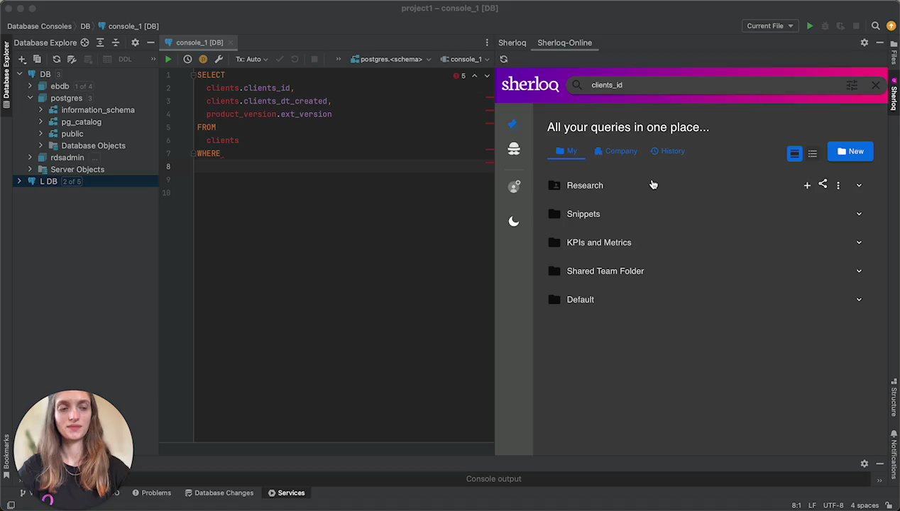Viewport: 900px width, 511px height.
Task: Expand the Snippets folder chevron
Action: point(859,214)
